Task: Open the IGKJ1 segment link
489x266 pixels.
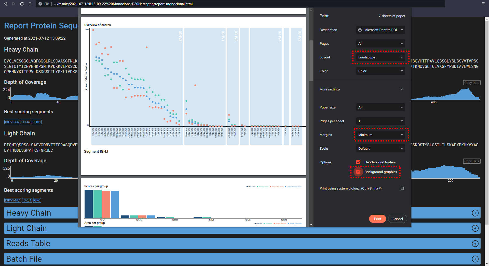Action: pyautogui.click(x=27, y=200)
